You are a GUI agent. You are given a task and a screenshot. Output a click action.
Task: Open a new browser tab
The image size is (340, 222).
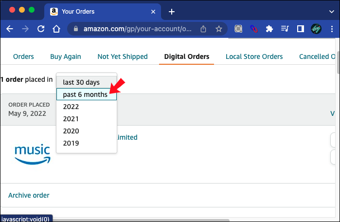[171, 12]
